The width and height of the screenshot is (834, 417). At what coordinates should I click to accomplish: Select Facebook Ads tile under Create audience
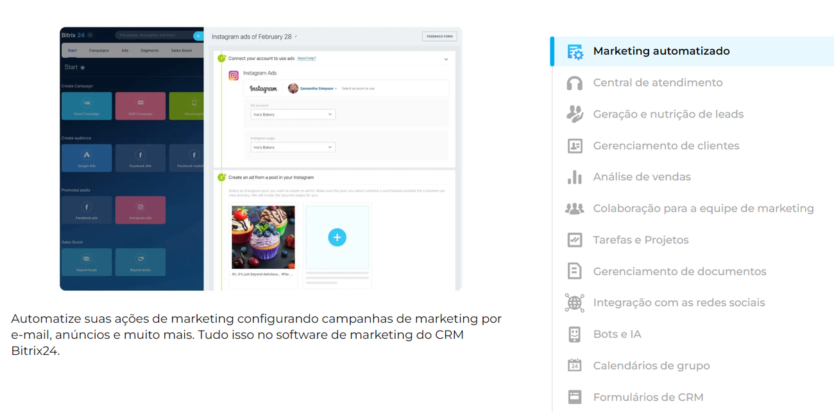click(x=140, y=158)
